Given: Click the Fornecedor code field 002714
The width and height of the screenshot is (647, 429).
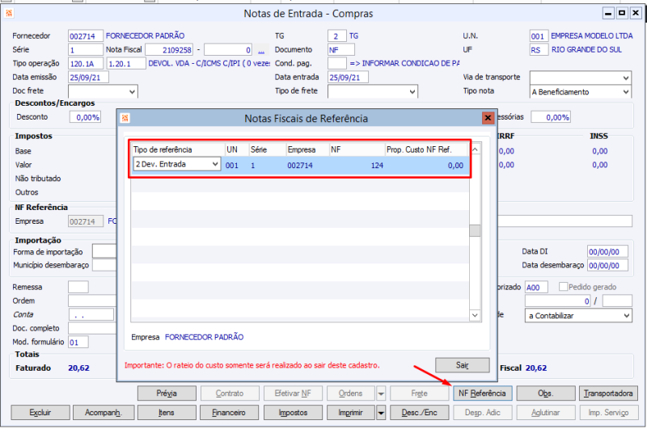Looking at the screenshot, I should click(x=86, y=36).
